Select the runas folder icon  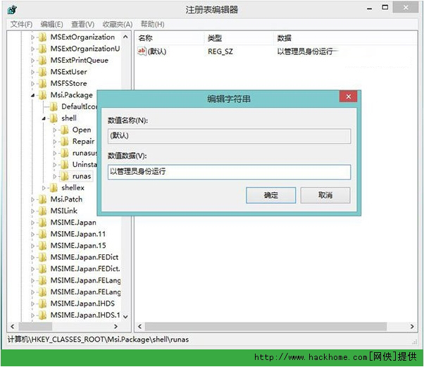64,176
